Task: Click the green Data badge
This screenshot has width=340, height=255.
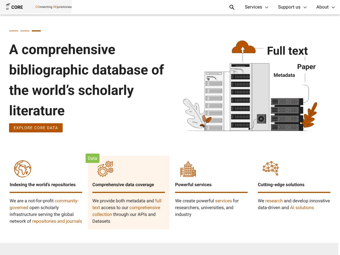Action: [92, 158]
